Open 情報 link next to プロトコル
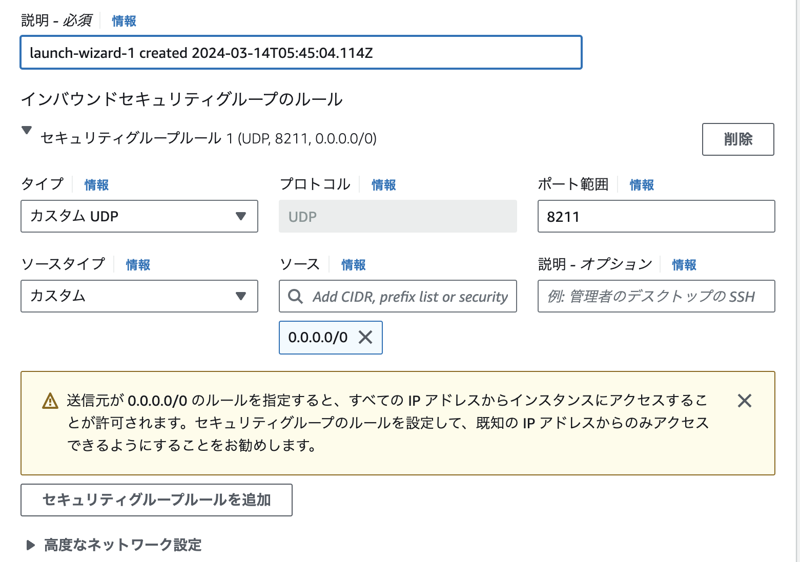The image size is (800, 562). (383, 185)
